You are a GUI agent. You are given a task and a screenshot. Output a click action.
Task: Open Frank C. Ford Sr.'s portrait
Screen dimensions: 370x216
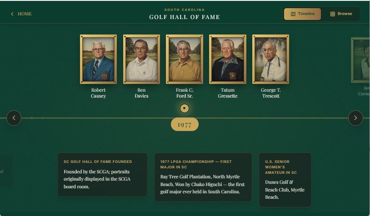185,59
